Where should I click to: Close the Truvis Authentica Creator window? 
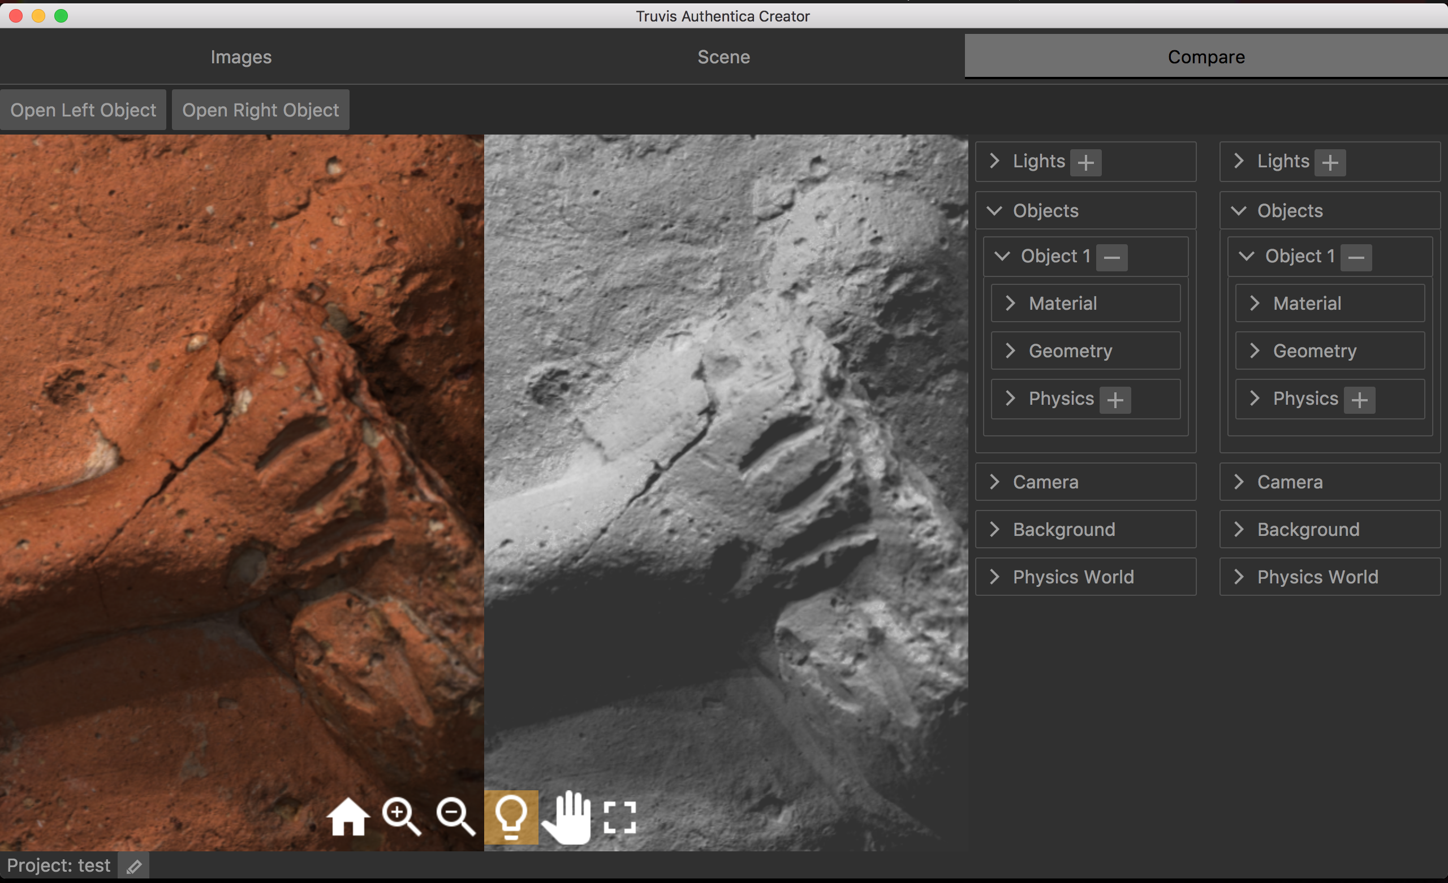pyautogui.click(x=16, y=16)
